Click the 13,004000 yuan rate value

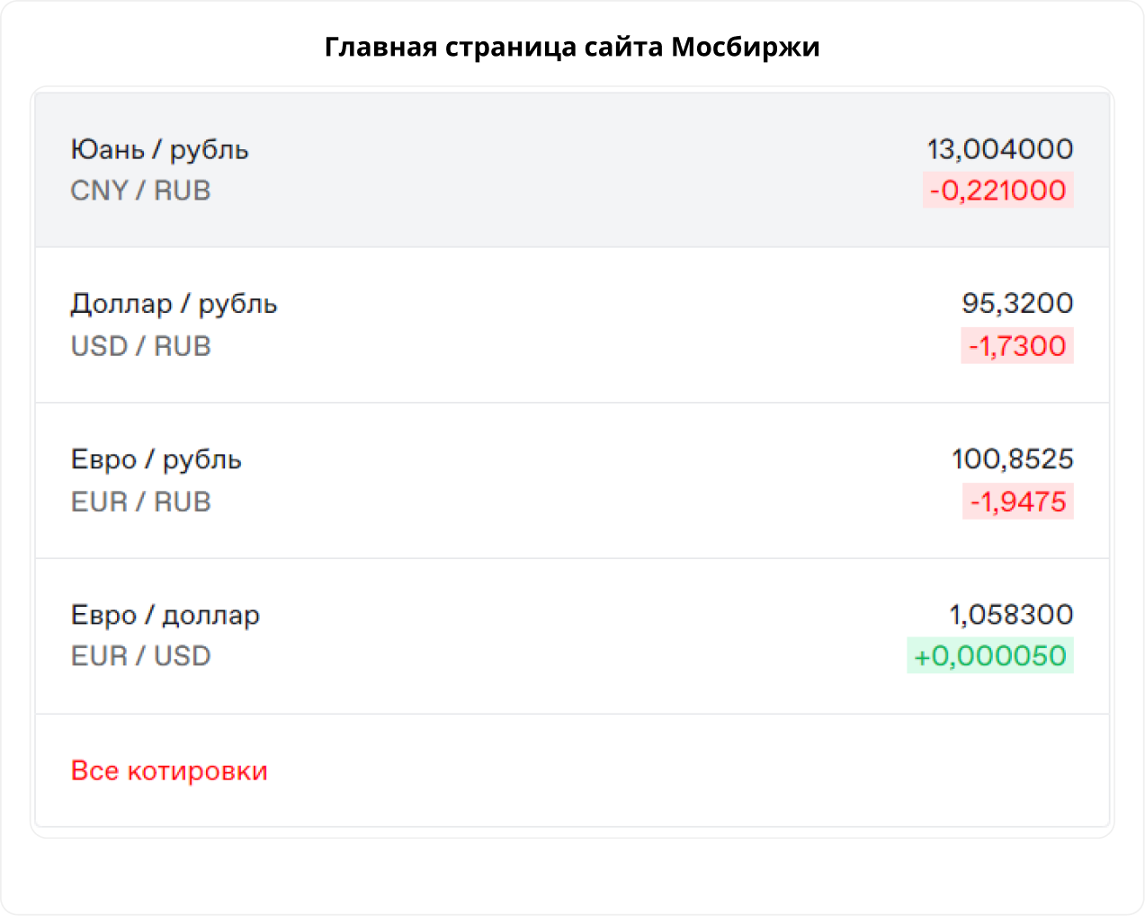coord(999,149)
